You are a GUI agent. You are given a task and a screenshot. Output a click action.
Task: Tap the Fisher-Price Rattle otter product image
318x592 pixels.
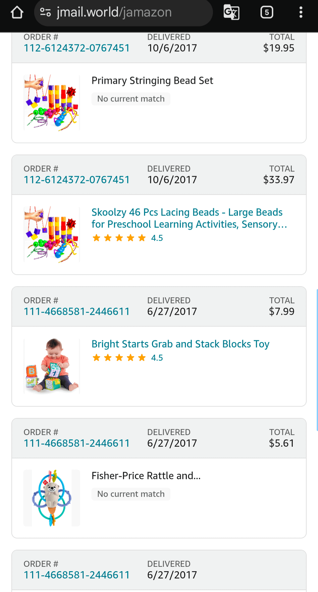(52, 498)
